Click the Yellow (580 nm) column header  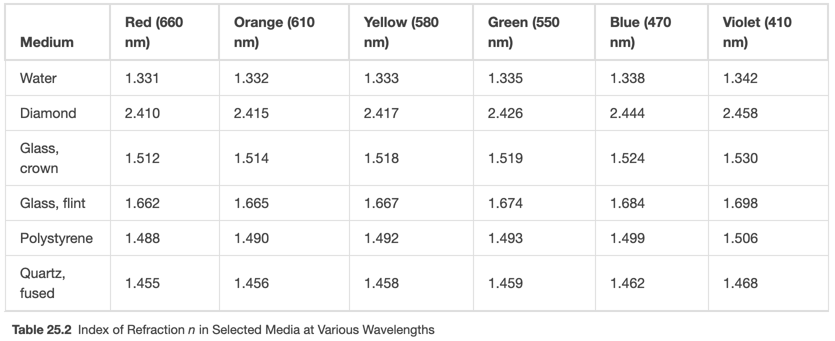point(400,32)
